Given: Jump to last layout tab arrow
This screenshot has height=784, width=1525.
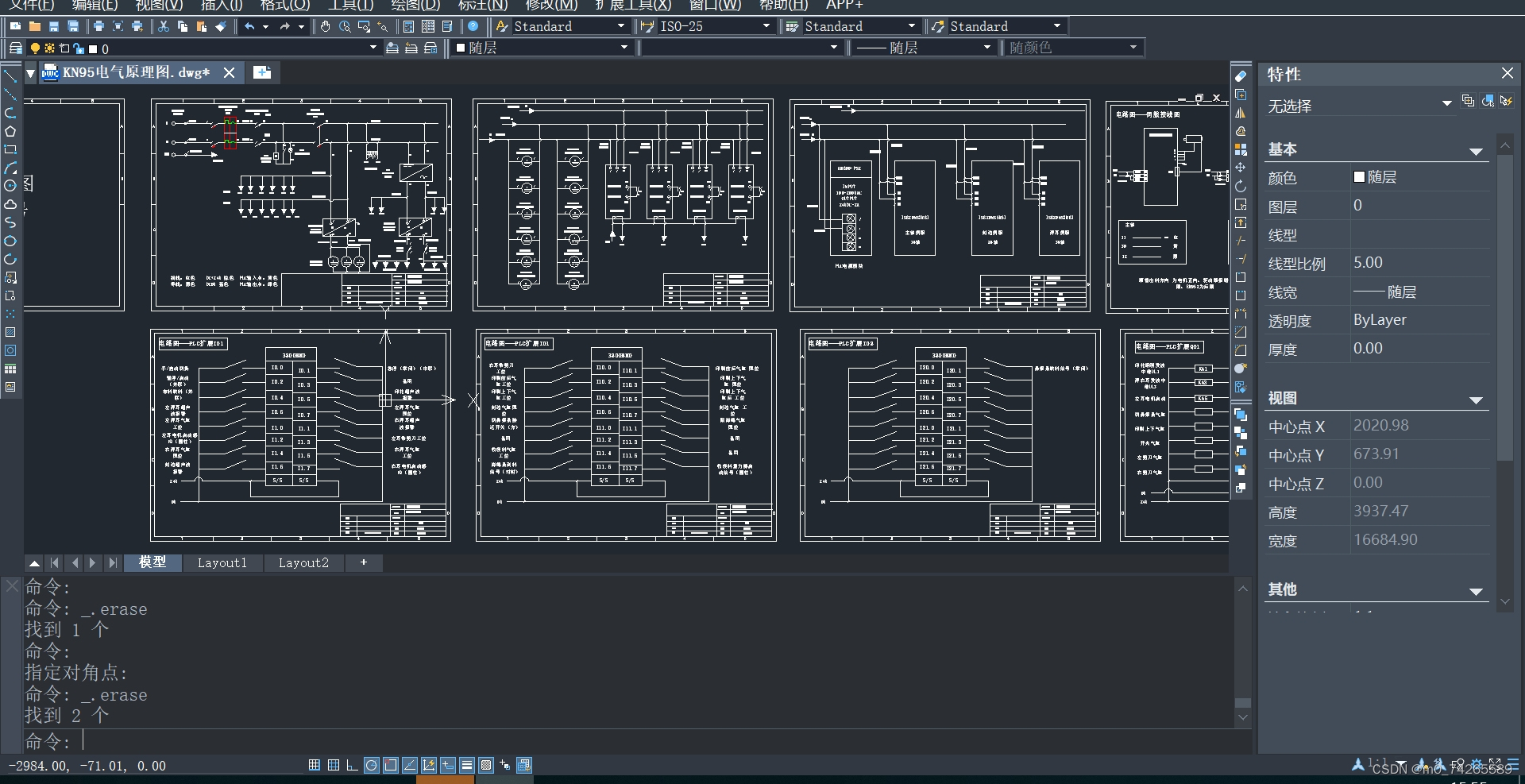Looking at the screenshot, I should click(112, 562).
